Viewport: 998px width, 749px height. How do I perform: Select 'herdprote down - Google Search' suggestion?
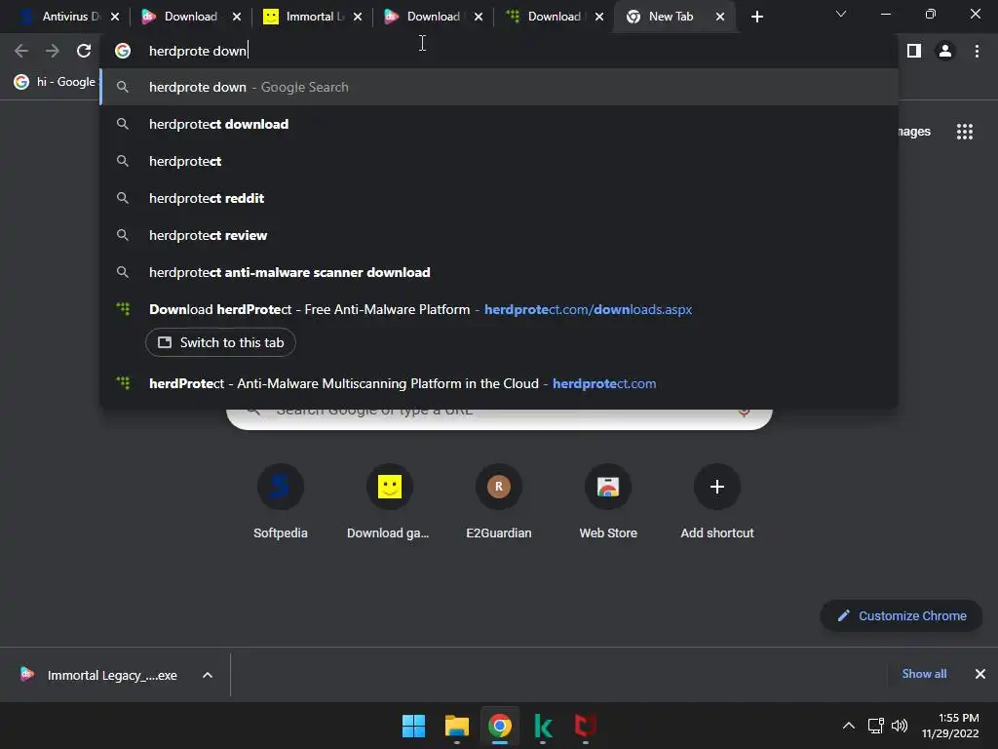pos(500,87)
